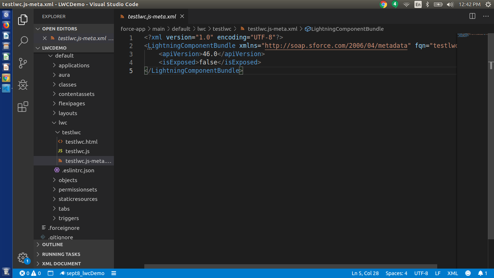Open the Tweet Feedback smiley in status bar
The image size is (494, 278).
468,273
